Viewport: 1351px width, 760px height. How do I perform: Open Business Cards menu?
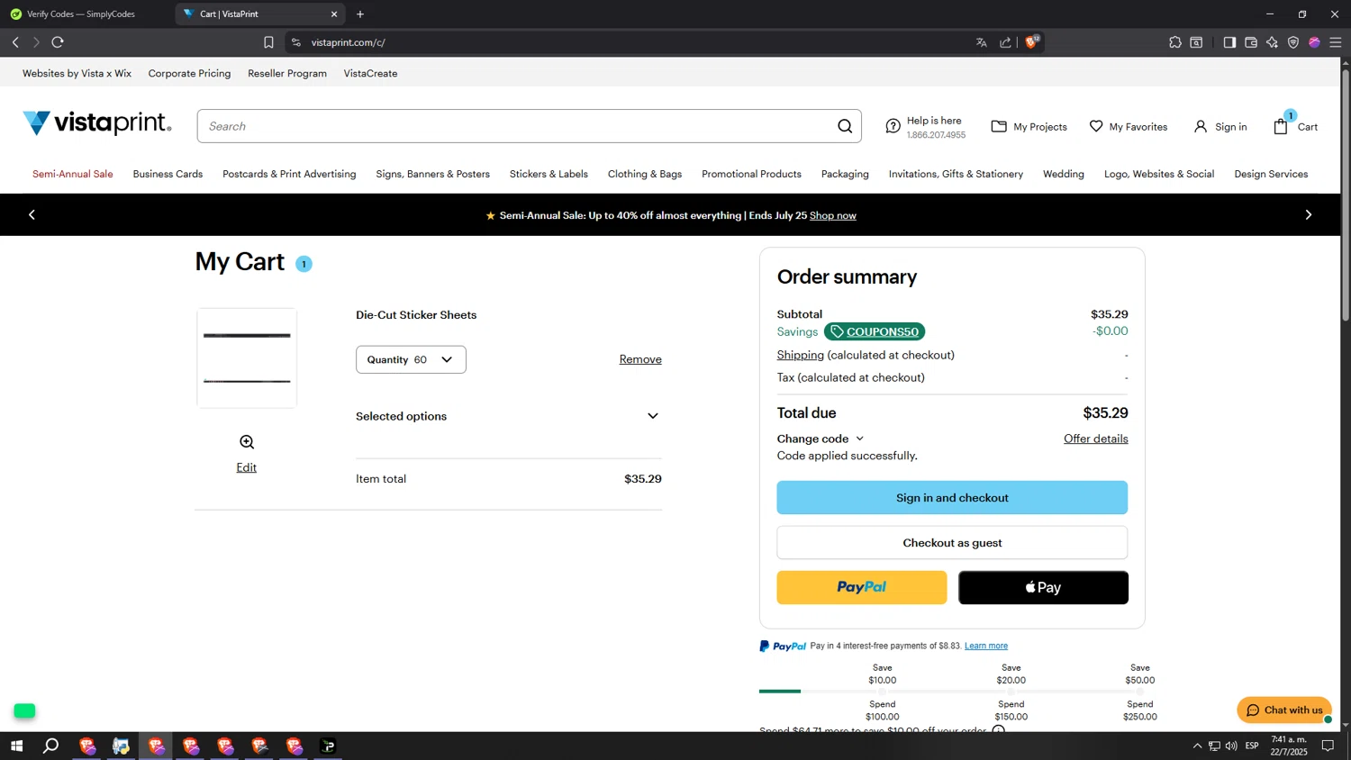(x=168, y=174)
